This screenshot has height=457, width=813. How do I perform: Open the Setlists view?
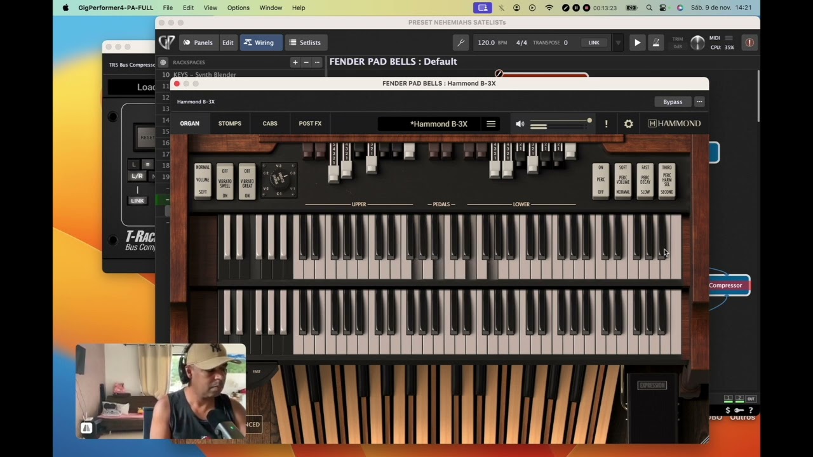[306, 43]
